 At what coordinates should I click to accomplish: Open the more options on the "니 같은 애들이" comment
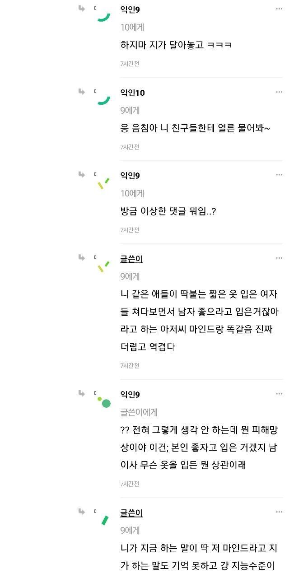pyautogui.click(x=279, y=258)
